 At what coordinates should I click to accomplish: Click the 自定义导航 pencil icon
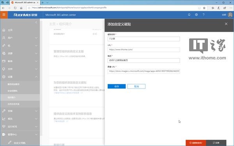point(10,142)
